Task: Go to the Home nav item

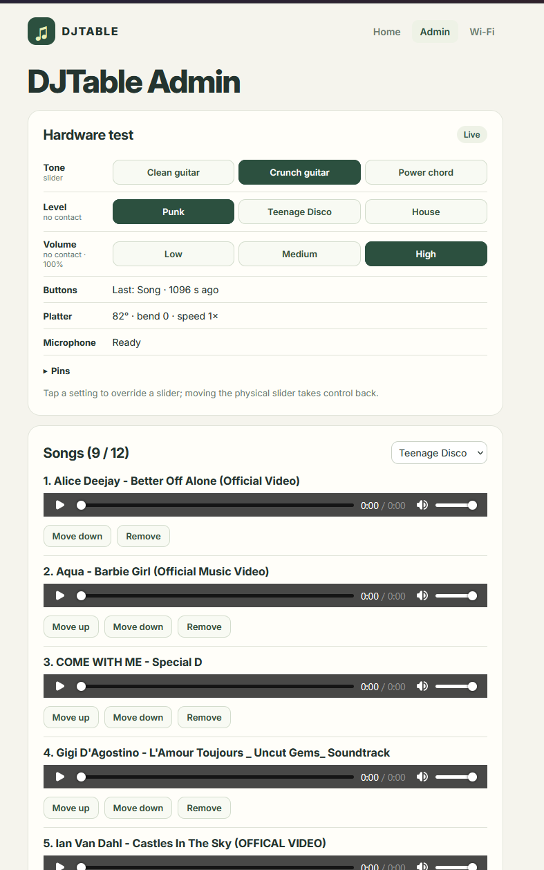Action: pos(386,32)
